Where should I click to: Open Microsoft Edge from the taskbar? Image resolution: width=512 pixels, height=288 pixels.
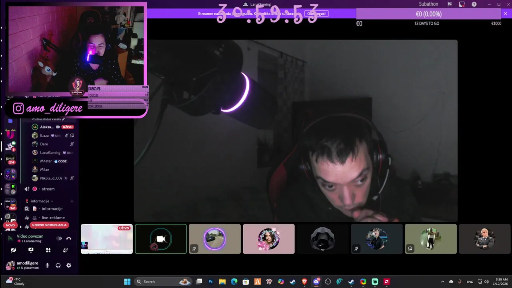[x=234, y=282]
